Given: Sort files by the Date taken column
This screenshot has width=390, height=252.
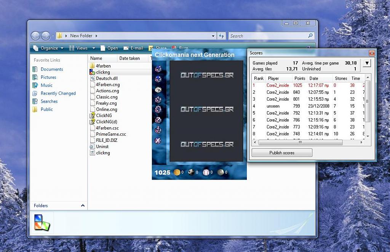Looking at the screenshot, I should tap(133, 58).
